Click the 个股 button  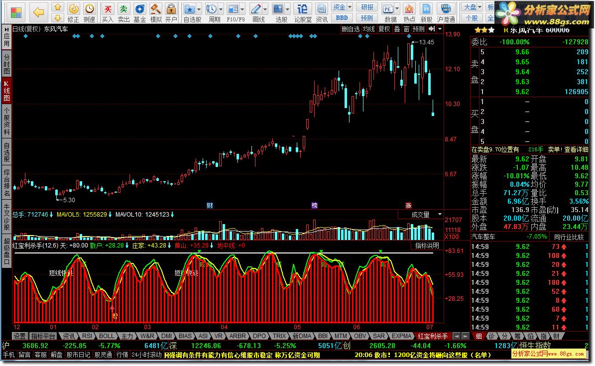pyautogui.click(x=472, y=18)
